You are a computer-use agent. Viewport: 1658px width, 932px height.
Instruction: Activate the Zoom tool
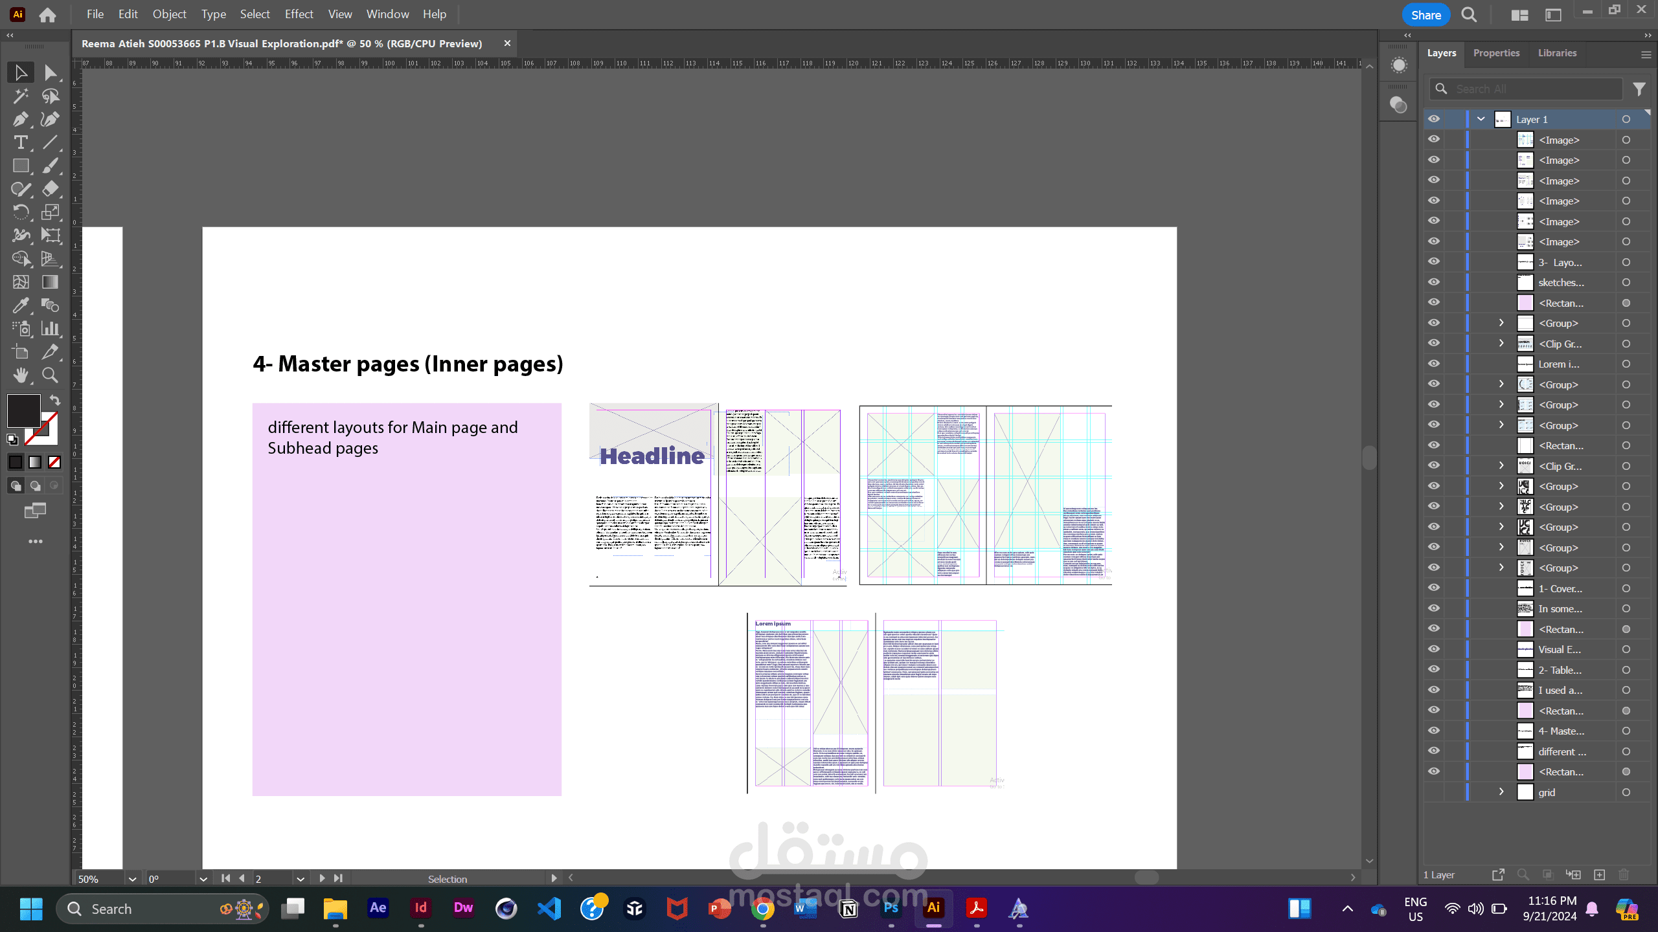(50, 375)
